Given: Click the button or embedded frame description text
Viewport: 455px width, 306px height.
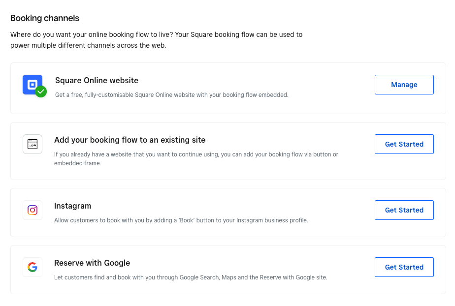Looking at the screenshot, I should coord(196,158).
